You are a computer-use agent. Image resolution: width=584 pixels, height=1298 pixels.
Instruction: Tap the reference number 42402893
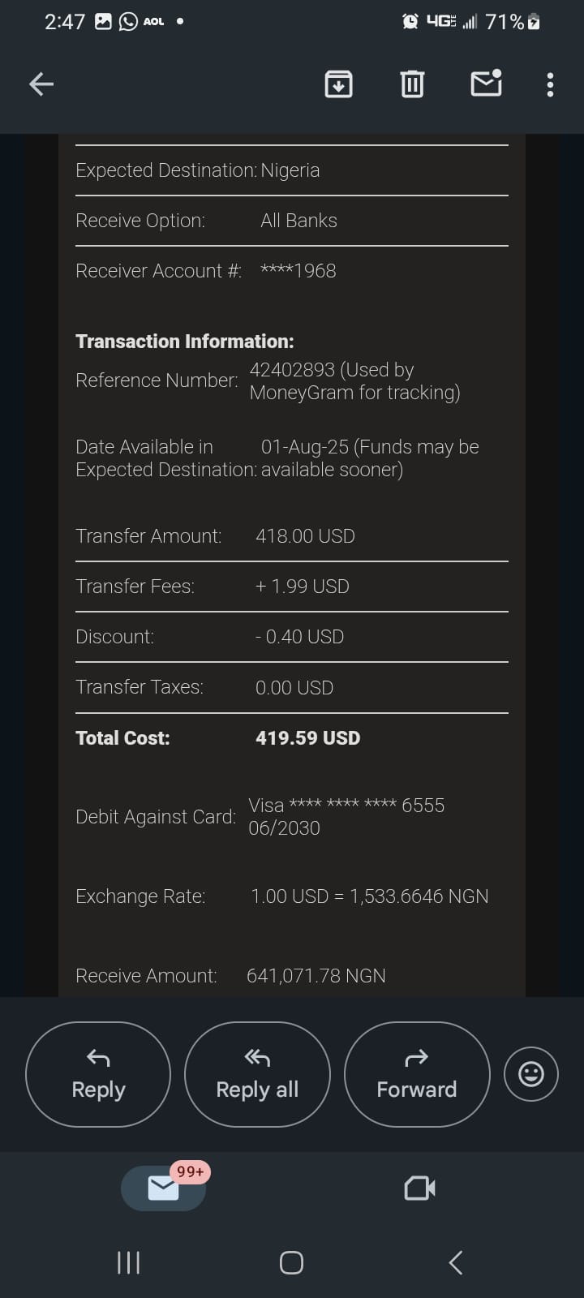point(292,370)
